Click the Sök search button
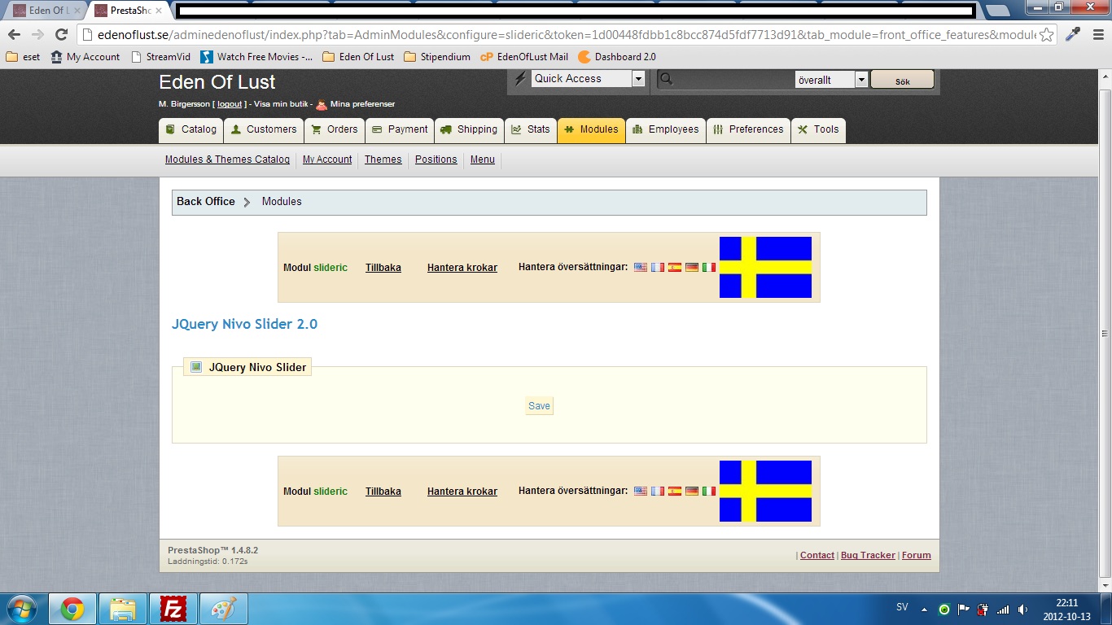 pyautogui.click(x=902, y=80)
